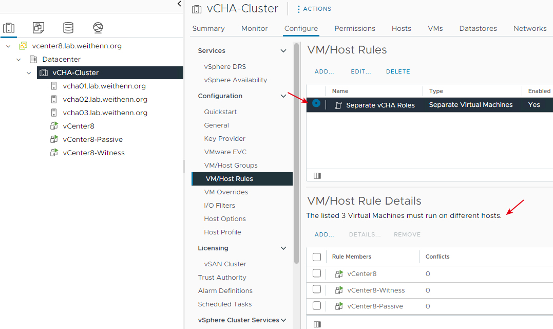Open vSphere DRS settings
This screenshot has width=553, height=329.
click(x=225, y=67)
